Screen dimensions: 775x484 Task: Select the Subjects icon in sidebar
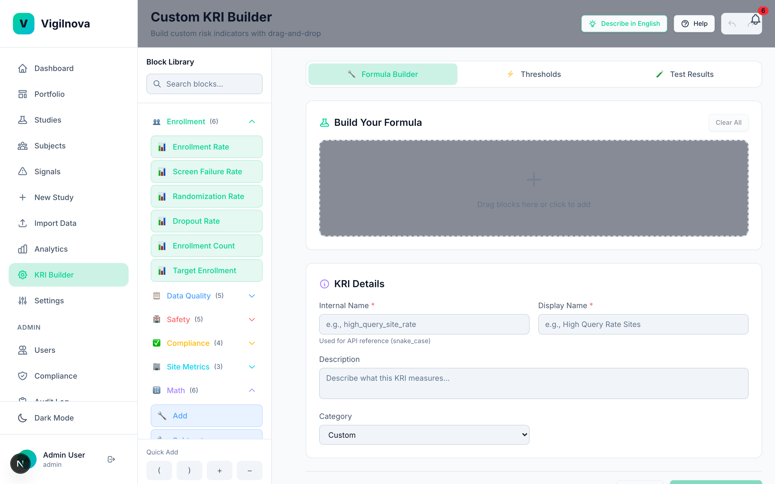23,146
